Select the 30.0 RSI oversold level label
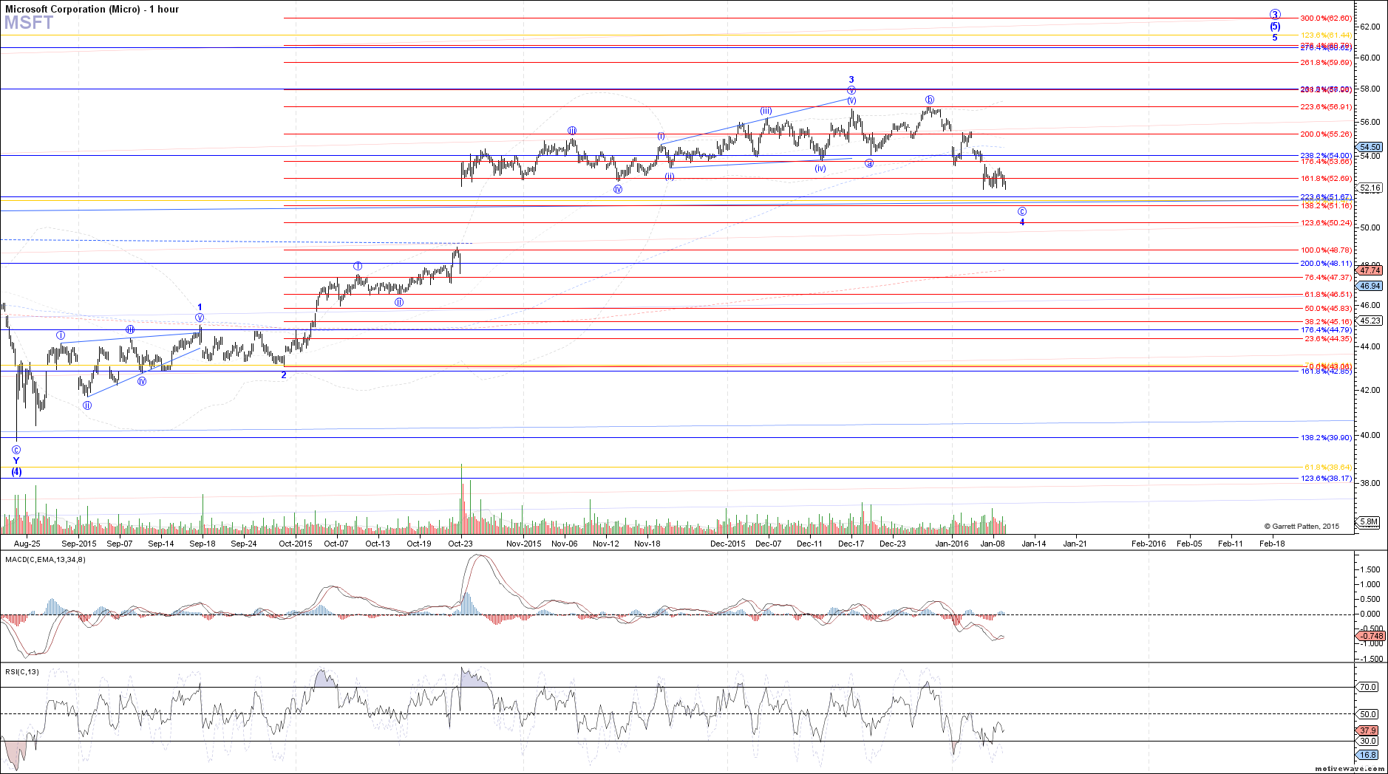Screen dimensions: 1388x774 (1368, 741)
